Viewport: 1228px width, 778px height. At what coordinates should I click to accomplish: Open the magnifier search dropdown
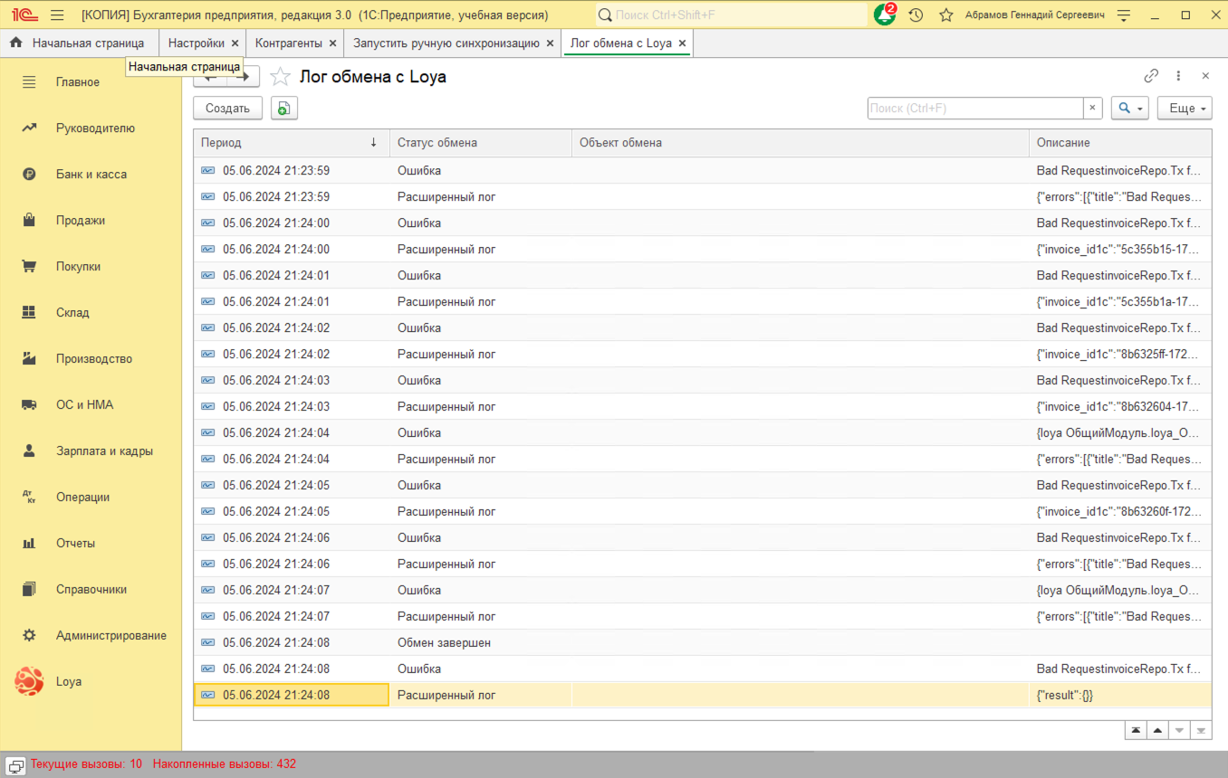pos(1130,109)
